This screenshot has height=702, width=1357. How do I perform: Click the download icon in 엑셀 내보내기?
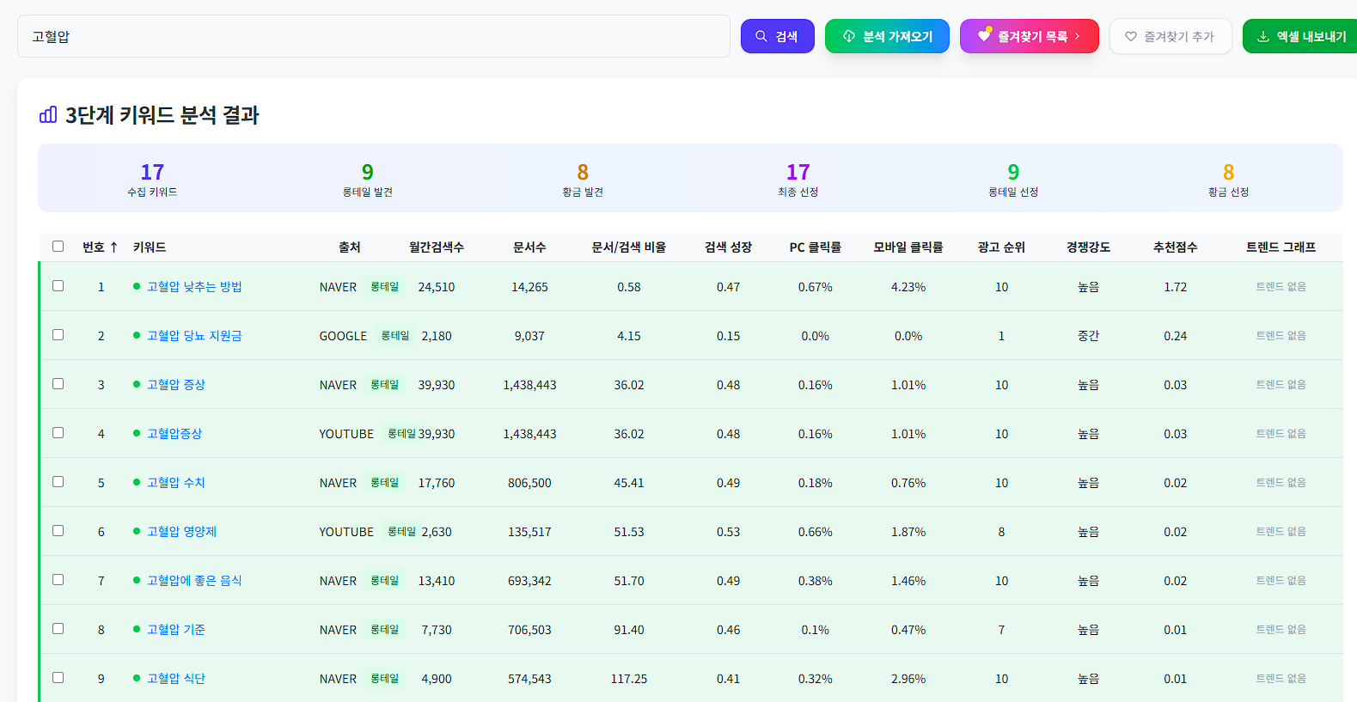tap(1263, 36)
